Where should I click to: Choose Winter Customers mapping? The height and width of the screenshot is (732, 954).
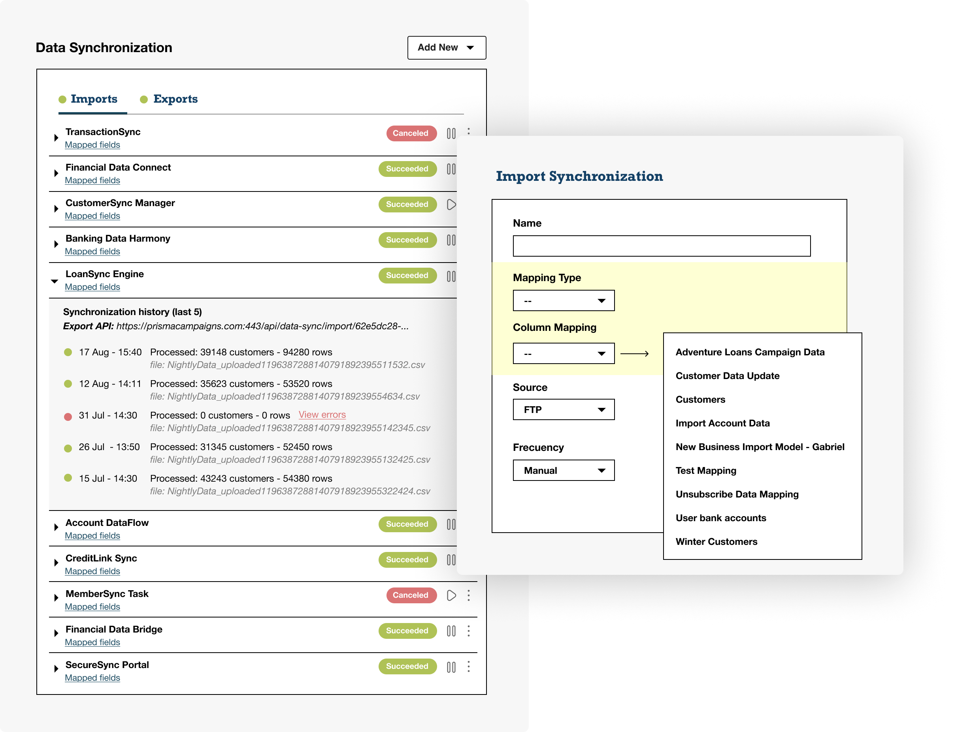tap(716, 542)
